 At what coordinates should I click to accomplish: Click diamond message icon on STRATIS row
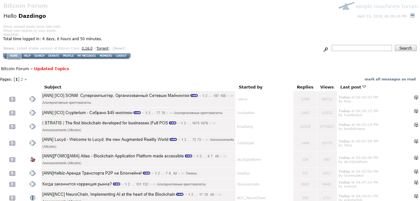tap(33, 127)
